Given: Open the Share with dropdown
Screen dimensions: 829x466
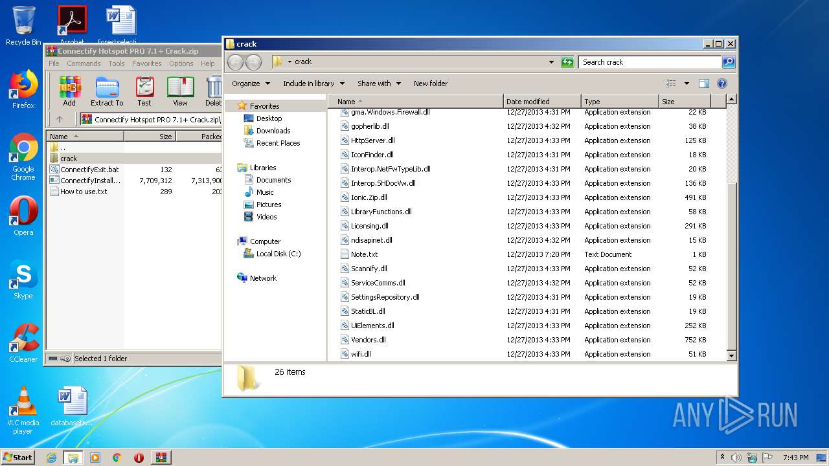Looking at the screenshot, I should pyautogui.click(x=380, y=83).
